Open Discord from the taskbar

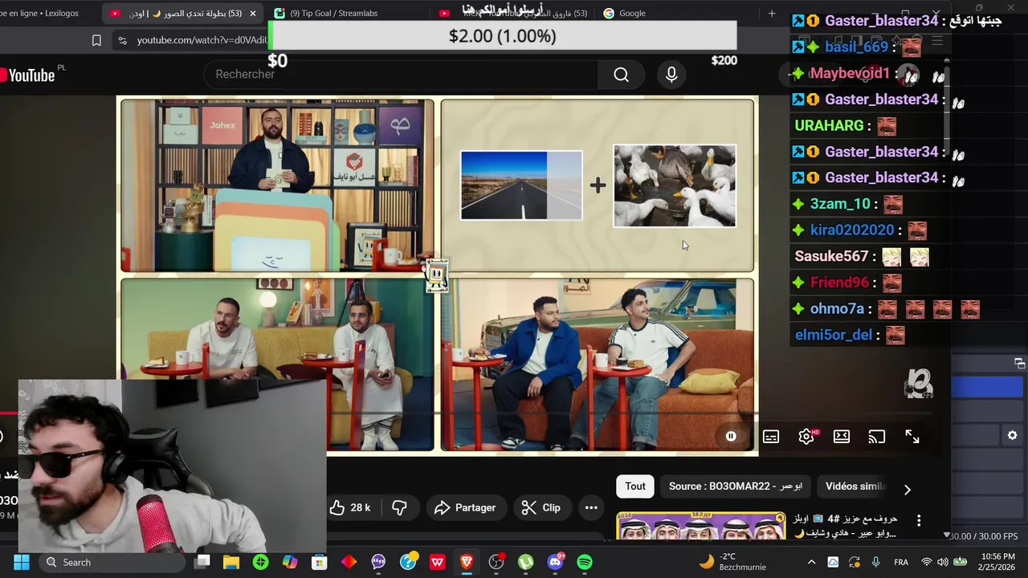(x=555, y=562)
